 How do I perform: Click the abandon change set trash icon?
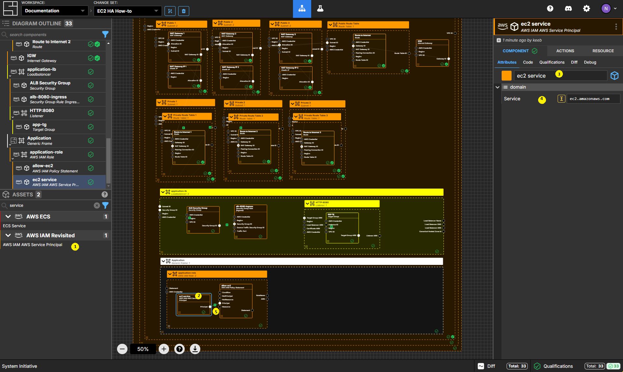[184, 11]
